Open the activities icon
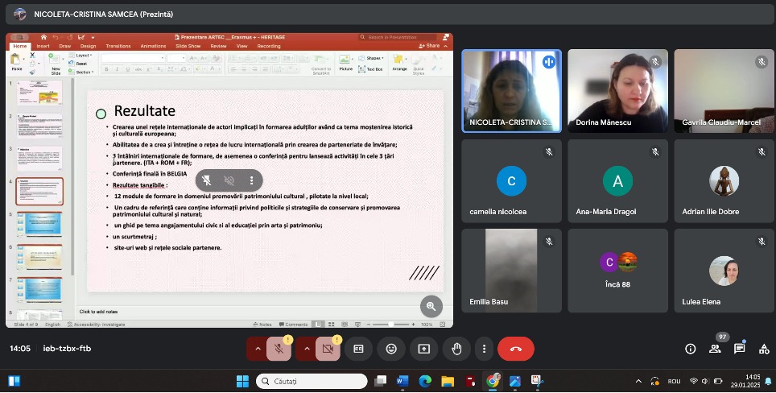The image size is (776, 393). point(763,349)
